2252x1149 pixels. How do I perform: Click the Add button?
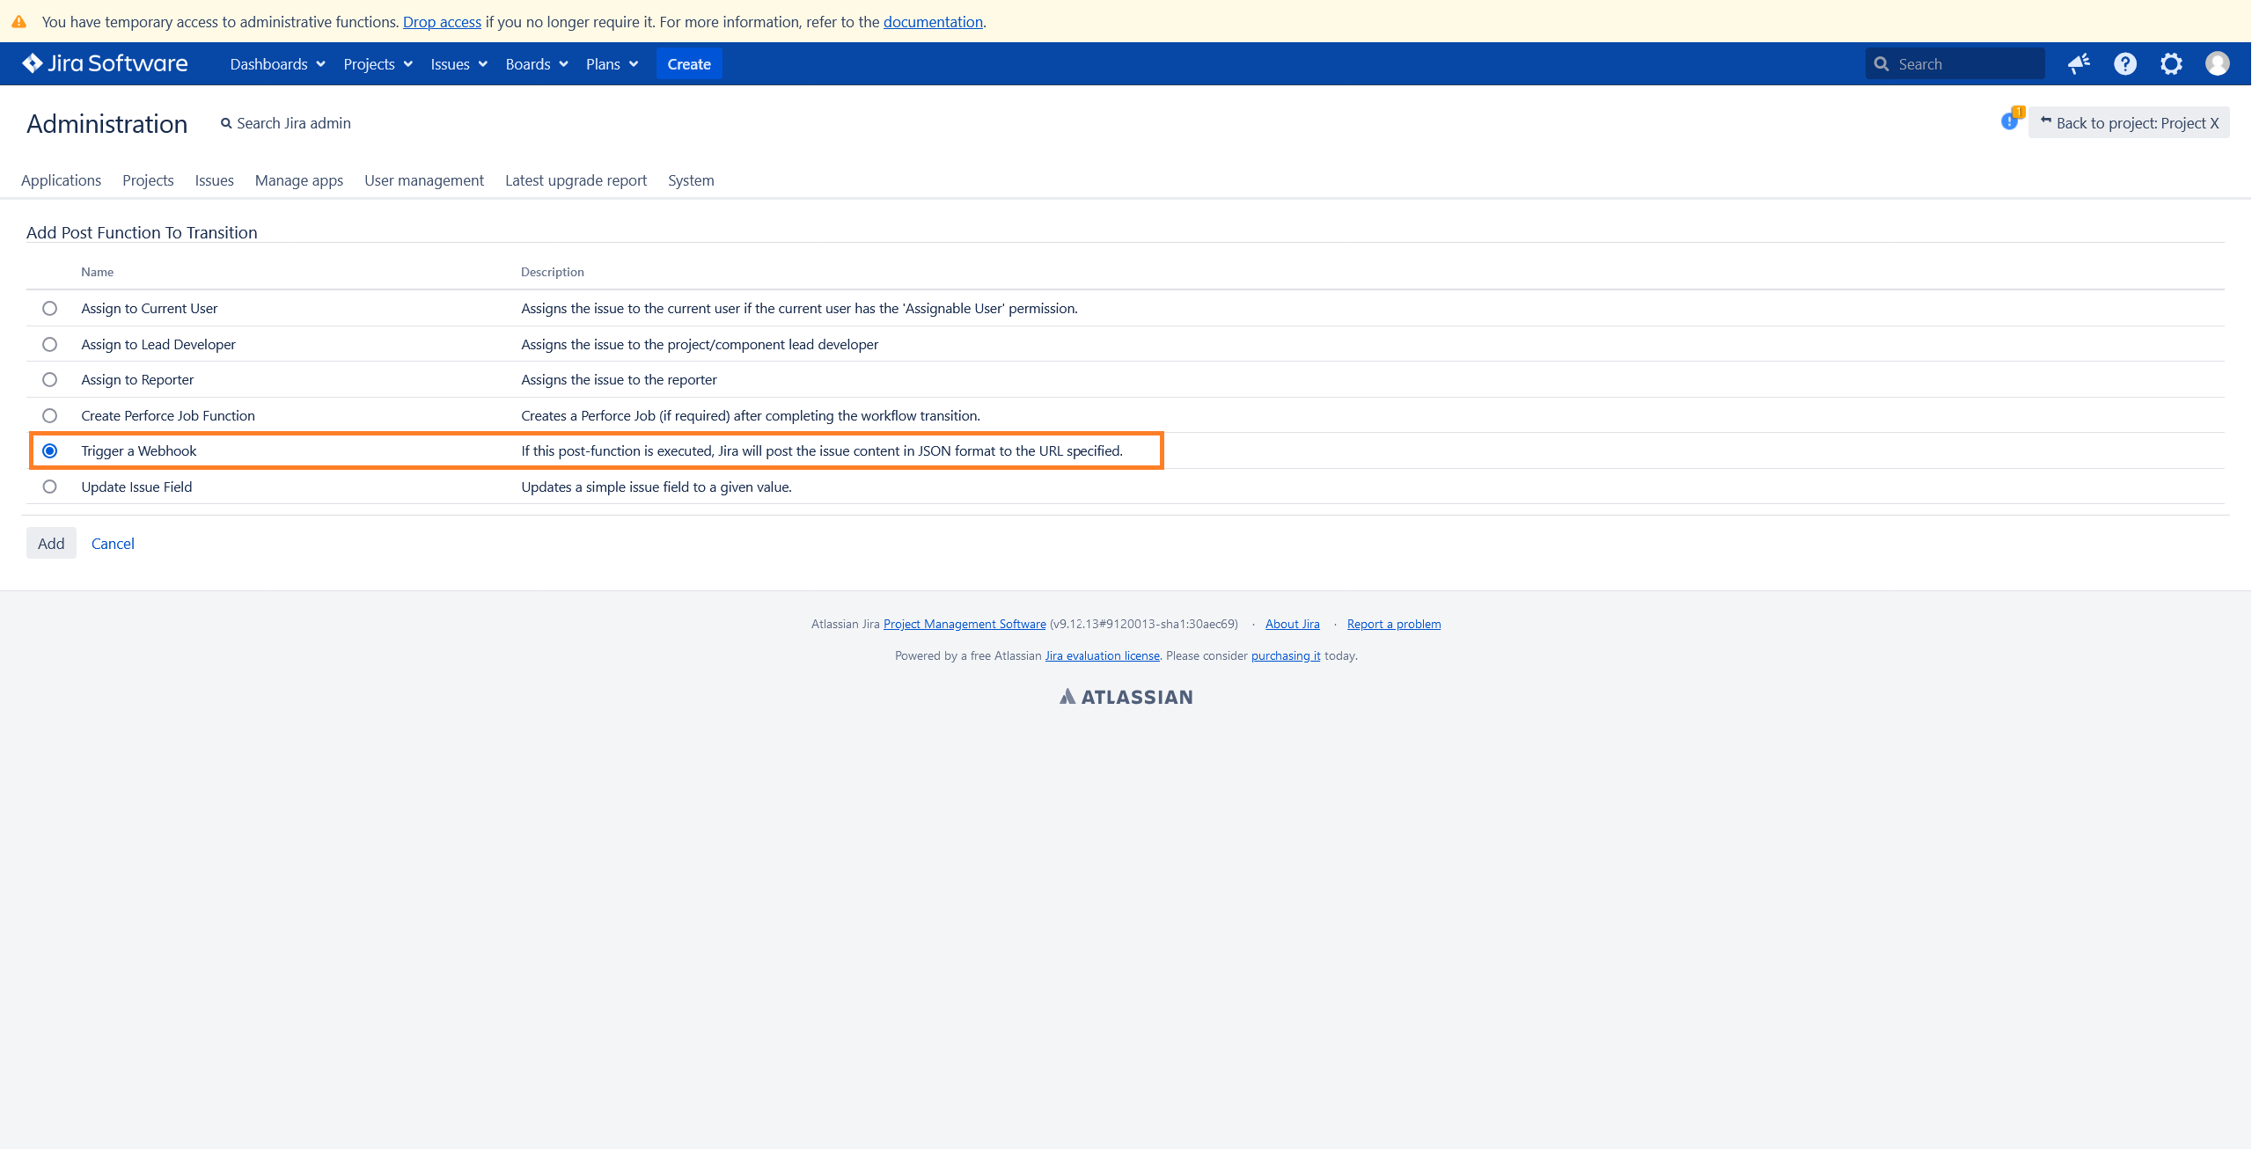click(x=51, y=544)
